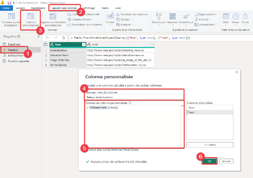The image size is (253, 178).
Task: Switch to the Transformer tab
Action: pyautogui.click(x=38, y=8)
